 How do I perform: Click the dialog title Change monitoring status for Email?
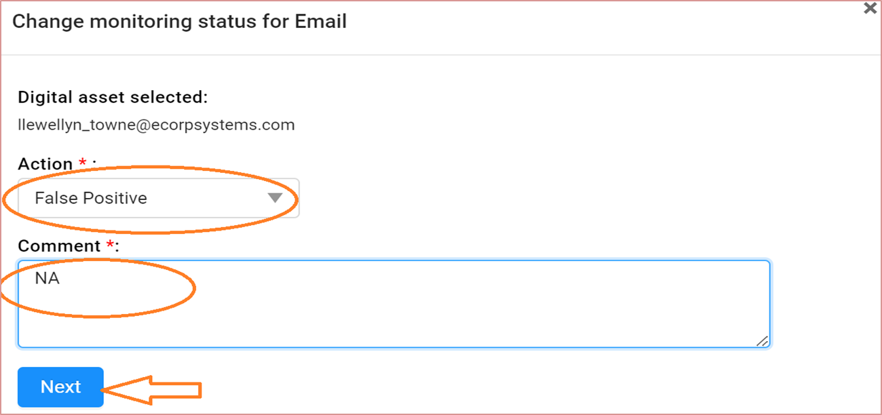click(x=179, y=21)
